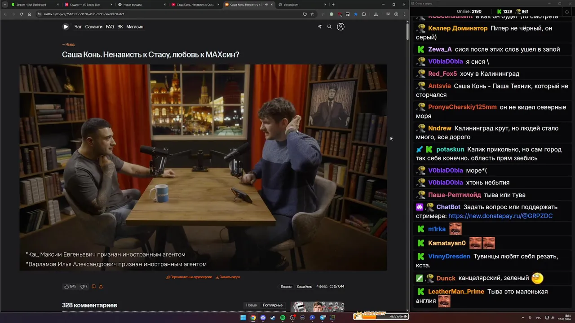Viewport: 575px width, 323px height.
Task: Click the Подкаст tag
Action: pos(287,286)
